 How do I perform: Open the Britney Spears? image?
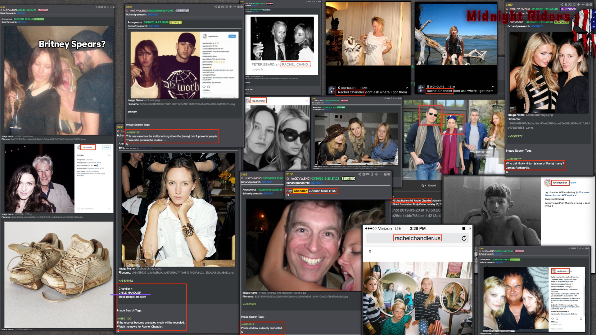[59, 80]
